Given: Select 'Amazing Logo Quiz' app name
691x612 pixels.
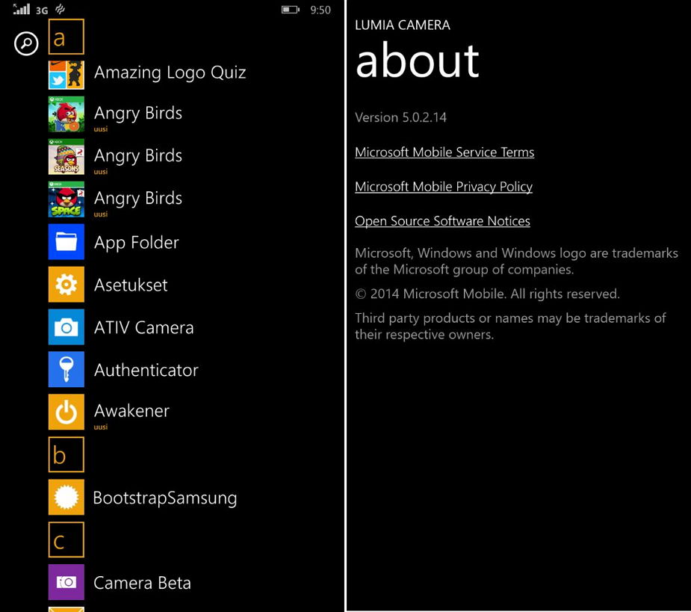Looking at the screenshot, I should 170,72.
